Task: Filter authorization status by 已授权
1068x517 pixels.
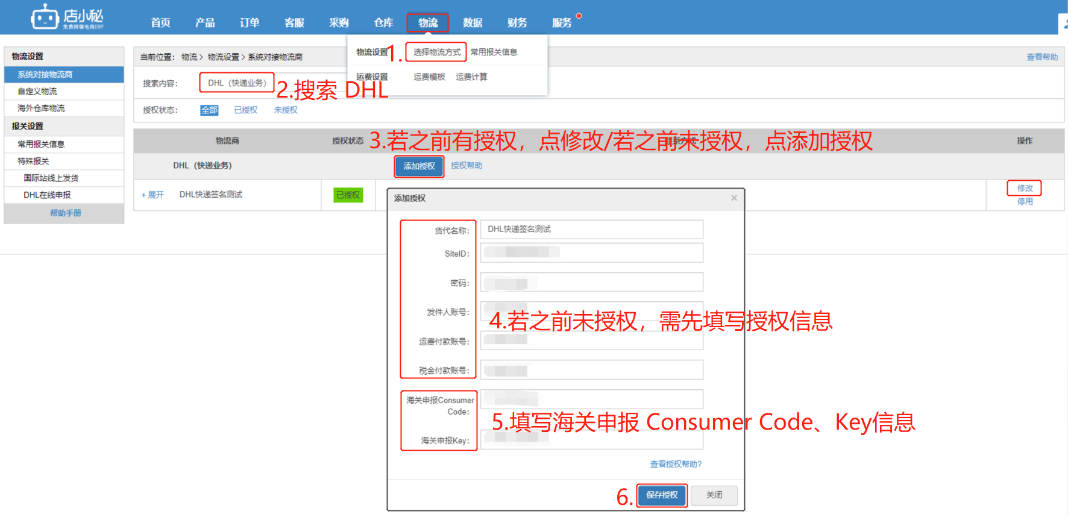Action: point(245,110)
